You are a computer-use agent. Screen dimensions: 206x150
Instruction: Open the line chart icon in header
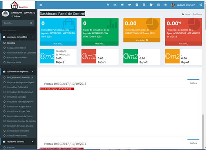pyautogui.click(x=115, y=5)
